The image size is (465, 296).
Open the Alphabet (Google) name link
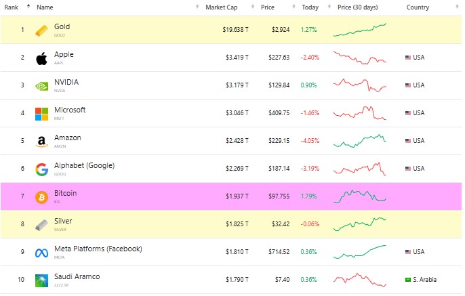click(x=84, y=165)
